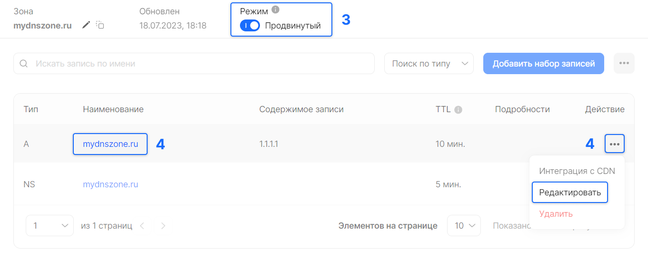648x260 pixels.
Task: Toggle the Продвинутый mode switch
Action: click(250, 26)
